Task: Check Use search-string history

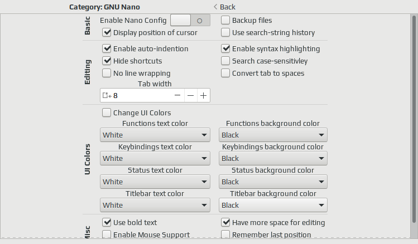Action: [225, 32]
